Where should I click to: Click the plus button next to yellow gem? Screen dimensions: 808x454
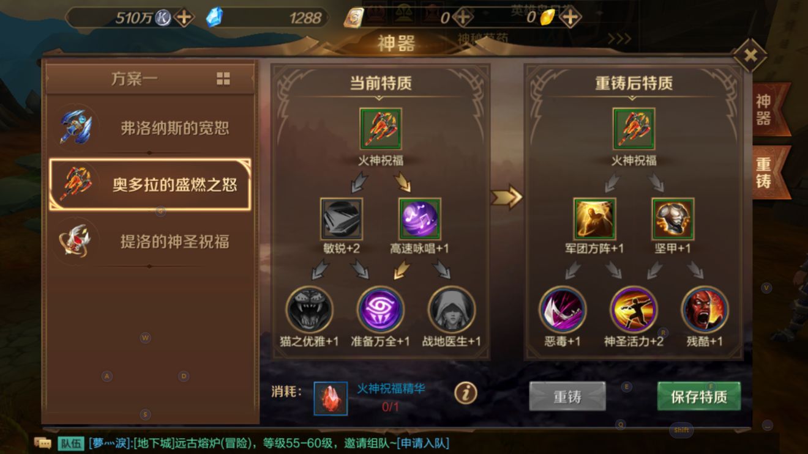click(x=570, y=17)
